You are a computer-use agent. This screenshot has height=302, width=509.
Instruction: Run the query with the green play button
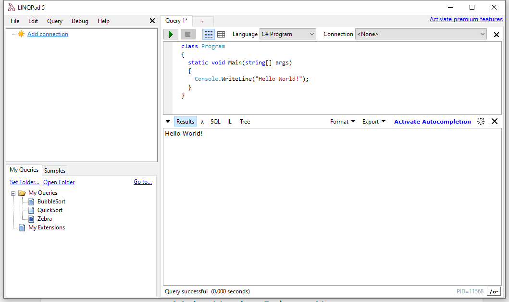[x=171, y=34]
